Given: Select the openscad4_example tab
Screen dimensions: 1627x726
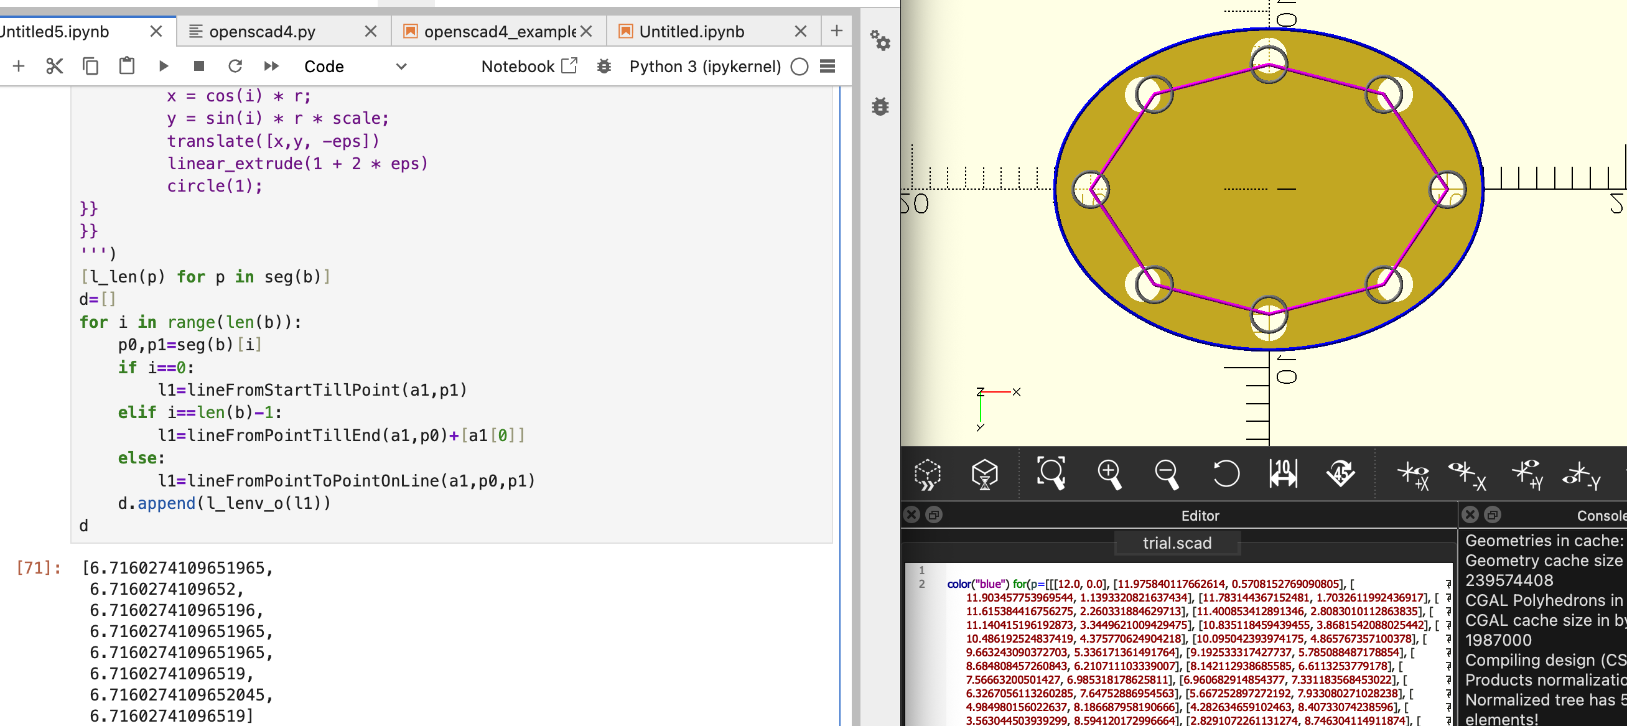Looking at the screenshot, I should 499,32.
